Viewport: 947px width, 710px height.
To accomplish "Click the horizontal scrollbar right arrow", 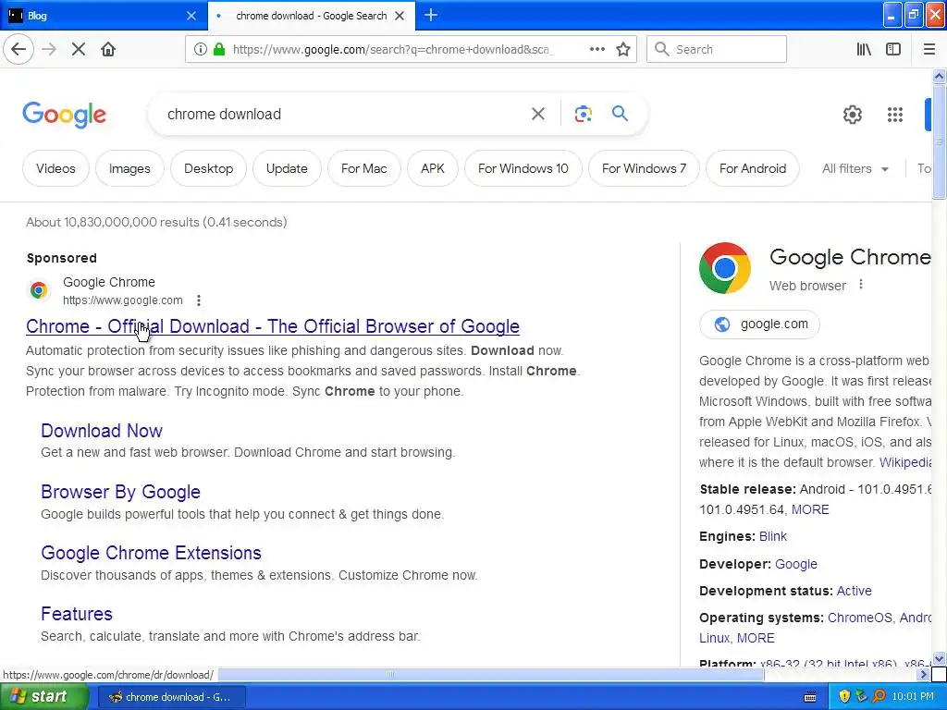I will pyautogui.click(x=923, y=674).
